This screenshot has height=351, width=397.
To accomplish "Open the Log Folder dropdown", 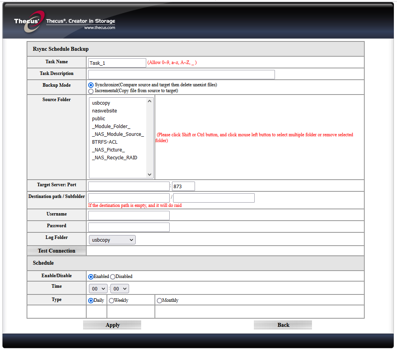I will pos(112,240).
